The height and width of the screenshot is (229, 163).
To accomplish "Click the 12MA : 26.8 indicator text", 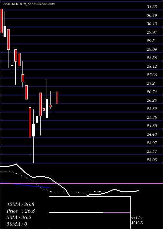I will pyautogui.click(x=21, y=204).
